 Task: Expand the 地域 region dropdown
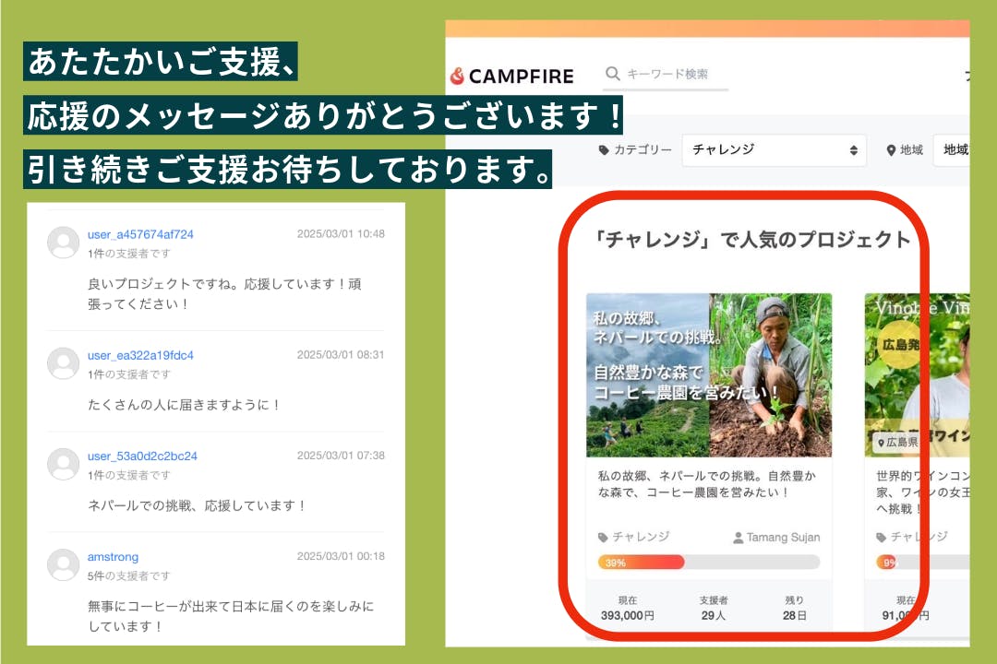(x=951, y=150)
